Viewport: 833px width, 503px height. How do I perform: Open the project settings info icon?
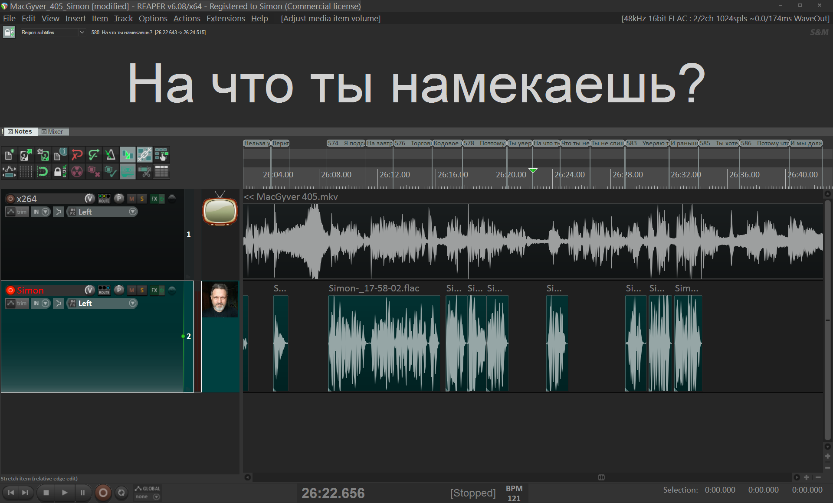point(60,155)
